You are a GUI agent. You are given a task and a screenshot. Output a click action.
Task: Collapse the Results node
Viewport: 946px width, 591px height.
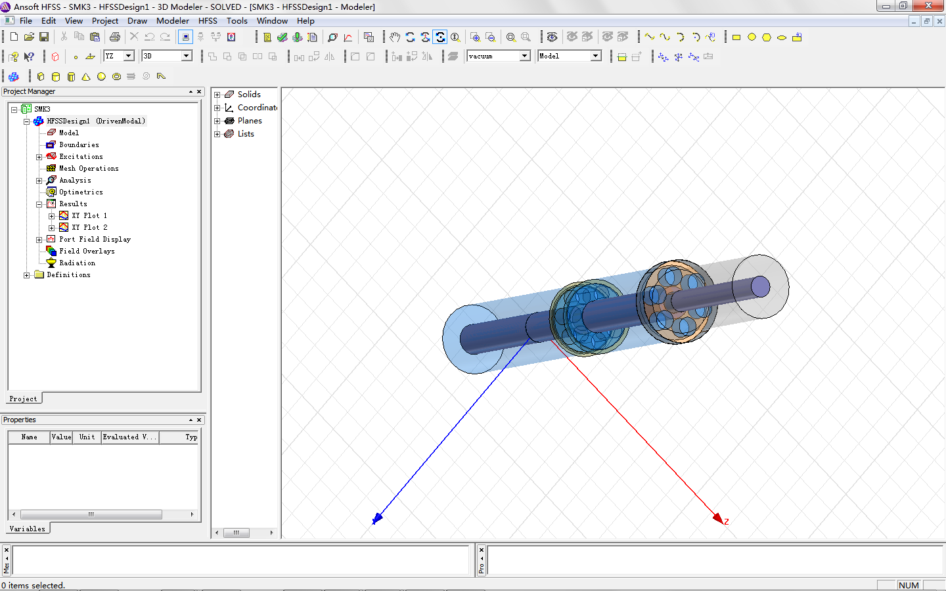(39, 204)
